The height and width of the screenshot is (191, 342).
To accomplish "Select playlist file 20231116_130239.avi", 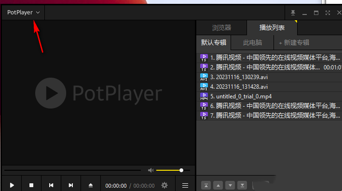I will [x=269, y=77].
